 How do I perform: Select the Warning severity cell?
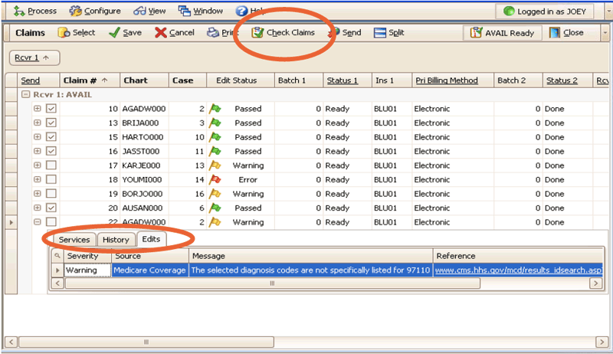click(x=87, y=270)
